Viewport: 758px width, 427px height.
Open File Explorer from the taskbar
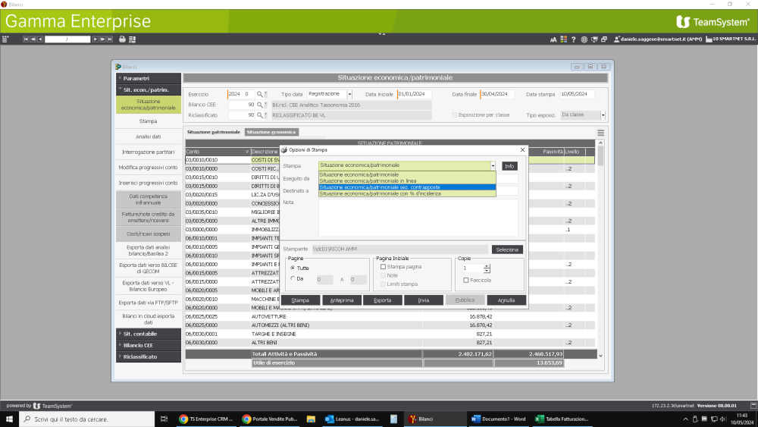point(311,419)
